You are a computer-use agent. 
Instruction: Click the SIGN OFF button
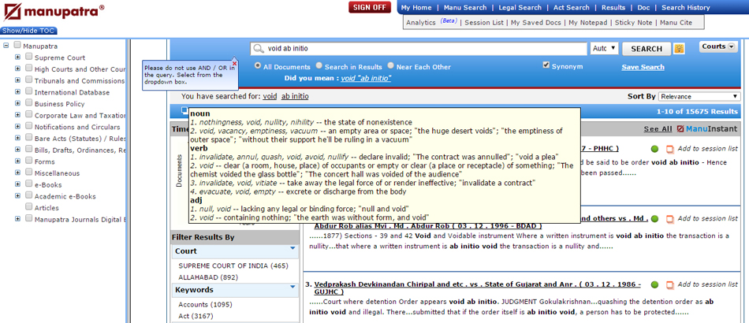pyautogui.click(x=370, y=7)
